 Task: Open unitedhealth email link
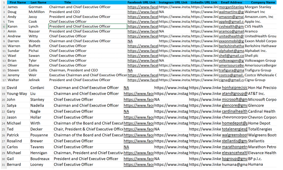[232, 36]
